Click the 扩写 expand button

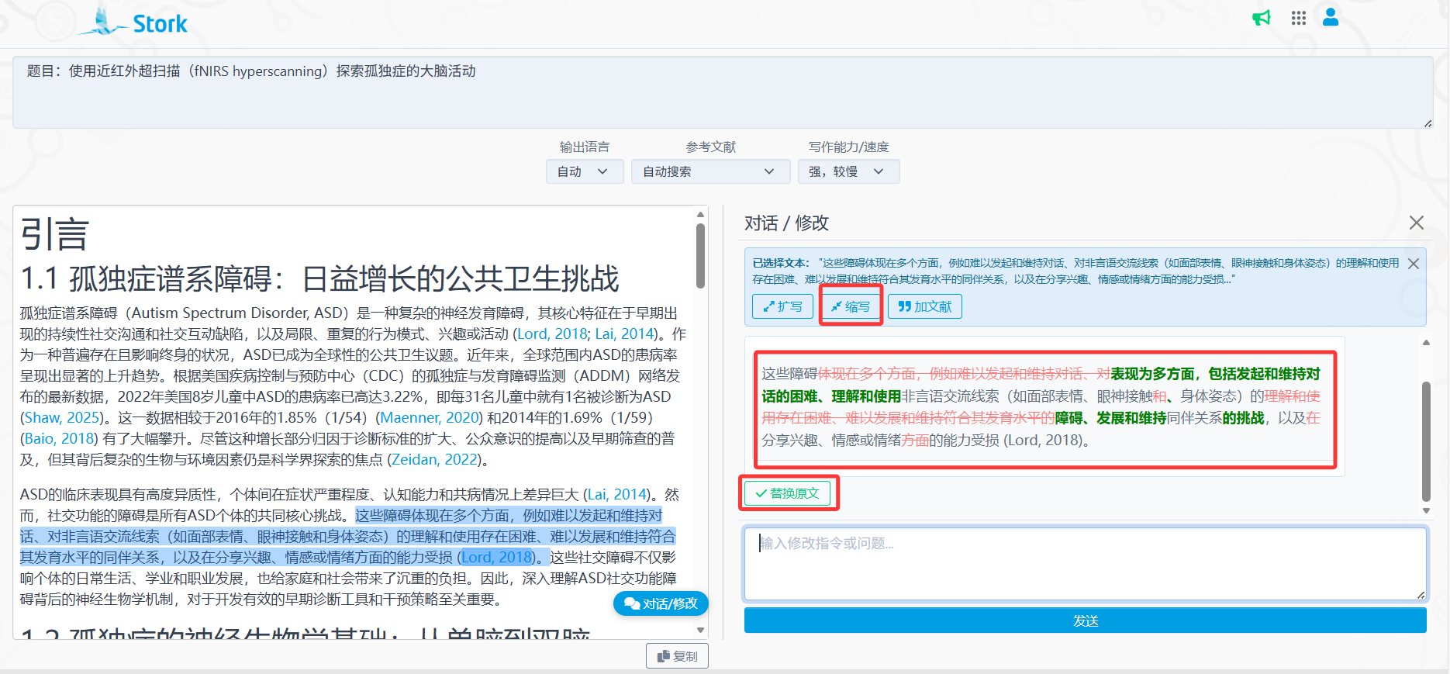782,306
